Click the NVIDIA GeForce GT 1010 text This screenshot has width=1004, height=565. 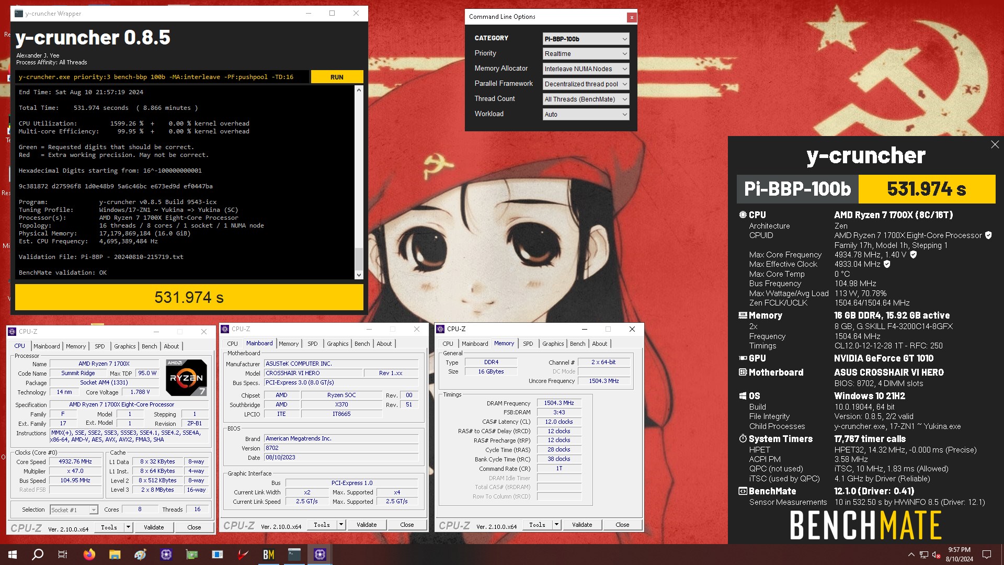tap(884, 358)
